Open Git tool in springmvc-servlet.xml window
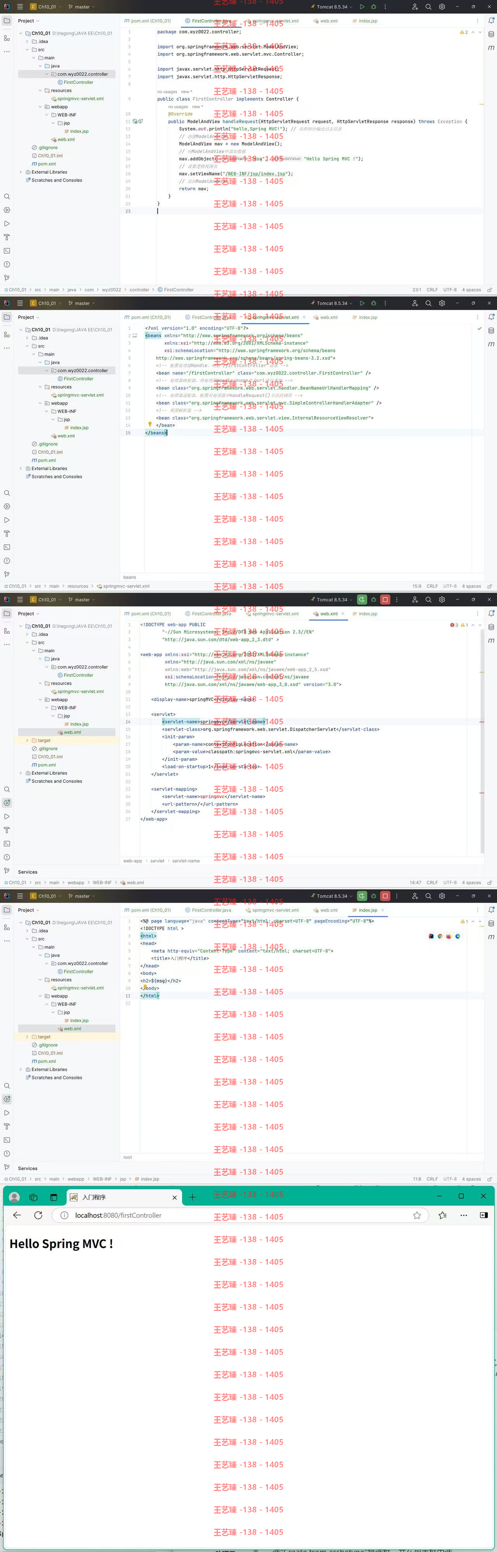 [x=7, y=574]
